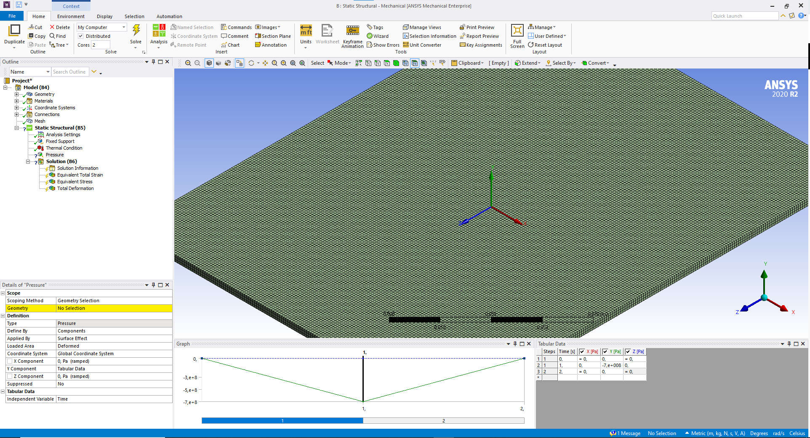Click the Duplicate icon in Outline group
The height and width of the screenshot is (438, 810).
pyautogui.click(x=14, y=32)
